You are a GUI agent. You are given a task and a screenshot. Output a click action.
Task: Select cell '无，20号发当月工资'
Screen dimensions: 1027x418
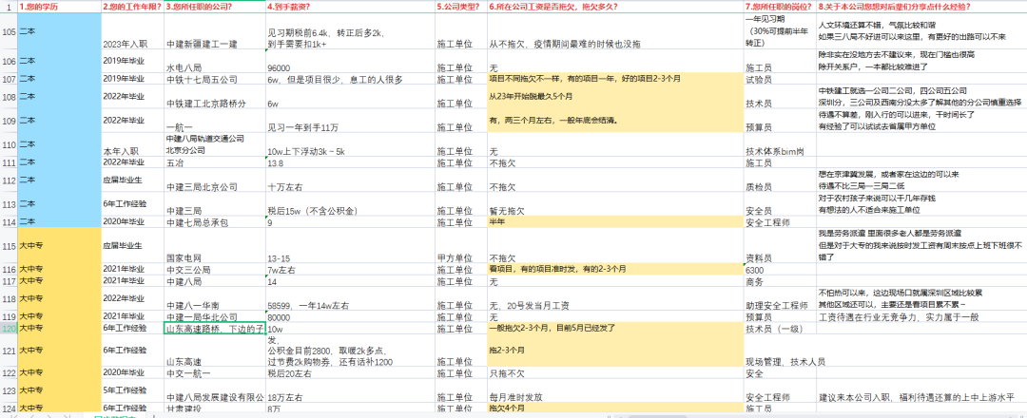pos(615,299)
